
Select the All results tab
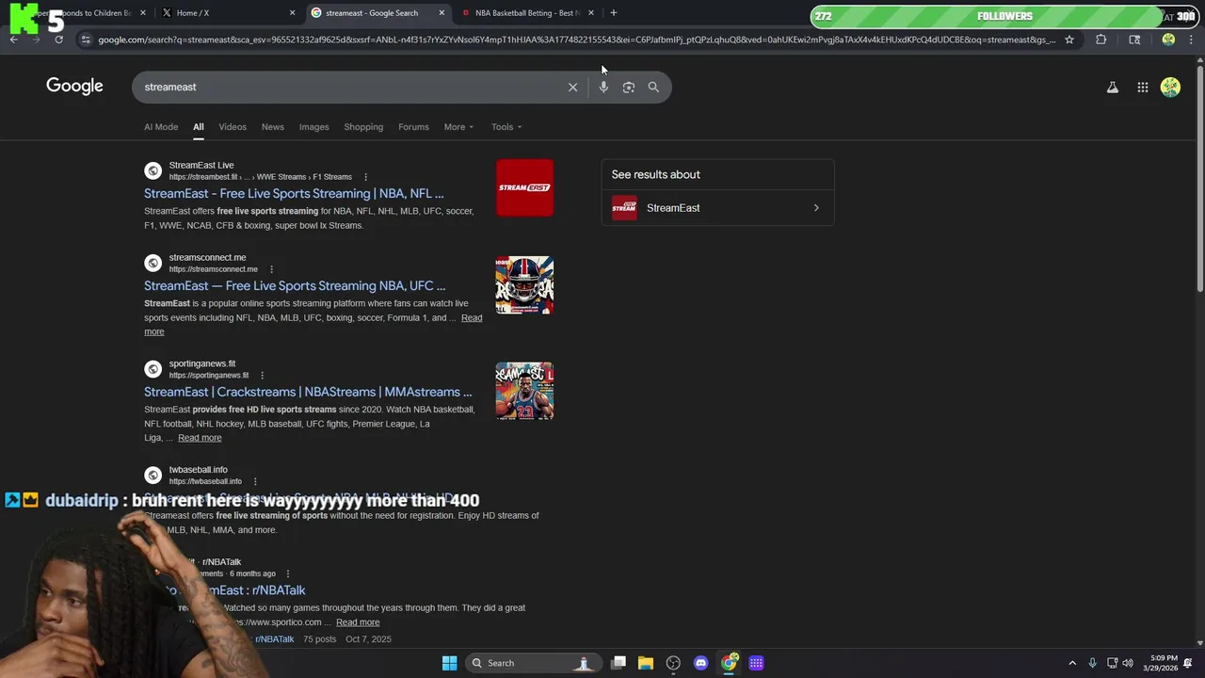[199, 127]
